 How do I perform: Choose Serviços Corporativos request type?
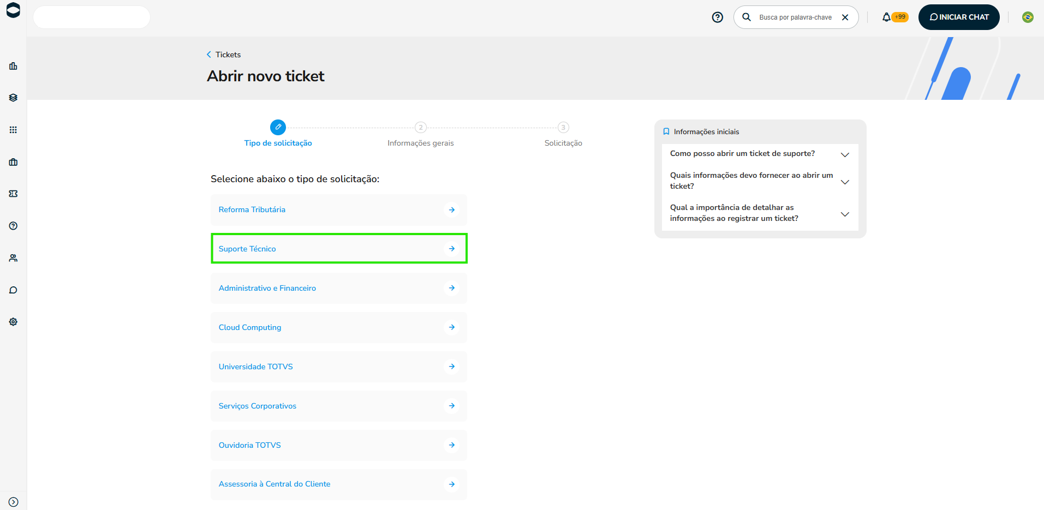[x=339, y=406]
